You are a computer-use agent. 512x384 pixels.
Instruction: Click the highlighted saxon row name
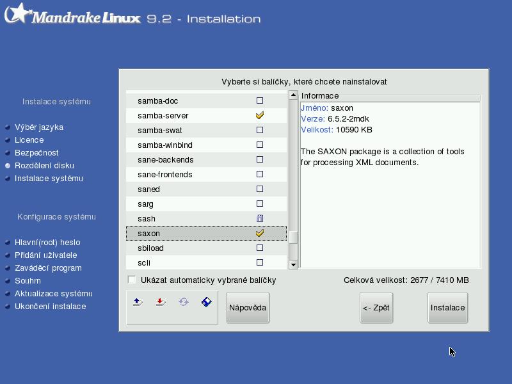pyautogui.click(x=148, y=233)
